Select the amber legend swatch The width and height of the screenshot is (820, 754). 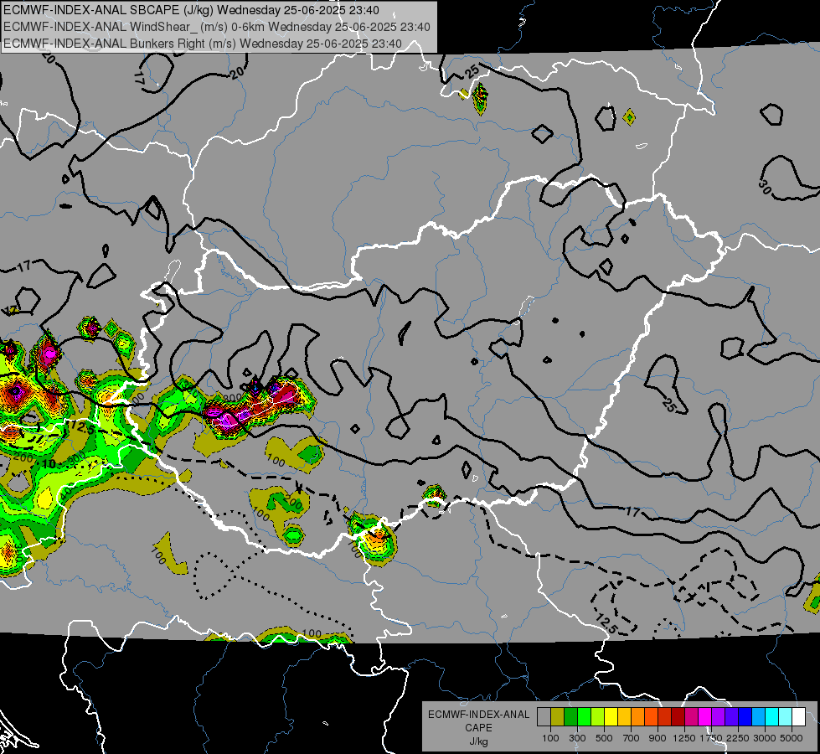[x=624, y=716]
